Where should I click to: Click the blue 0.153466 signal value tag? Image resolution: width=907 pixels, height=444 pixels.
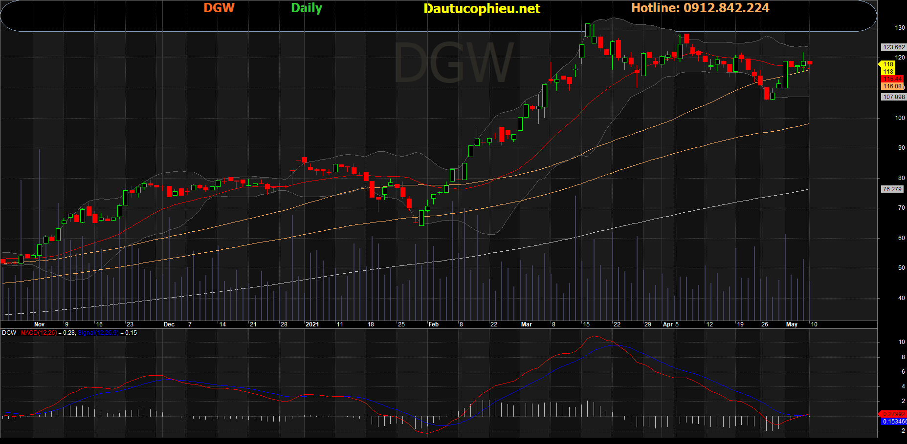[894, 422]
